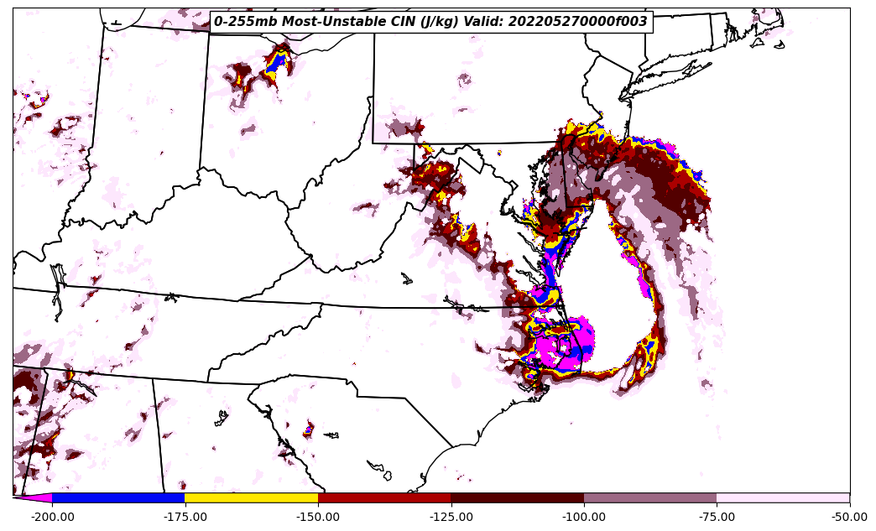Image resolution: width=876 pixels, height=531 pixels.
Task: Select the -100.00 colorbar tick label
Action: point(584,517)
